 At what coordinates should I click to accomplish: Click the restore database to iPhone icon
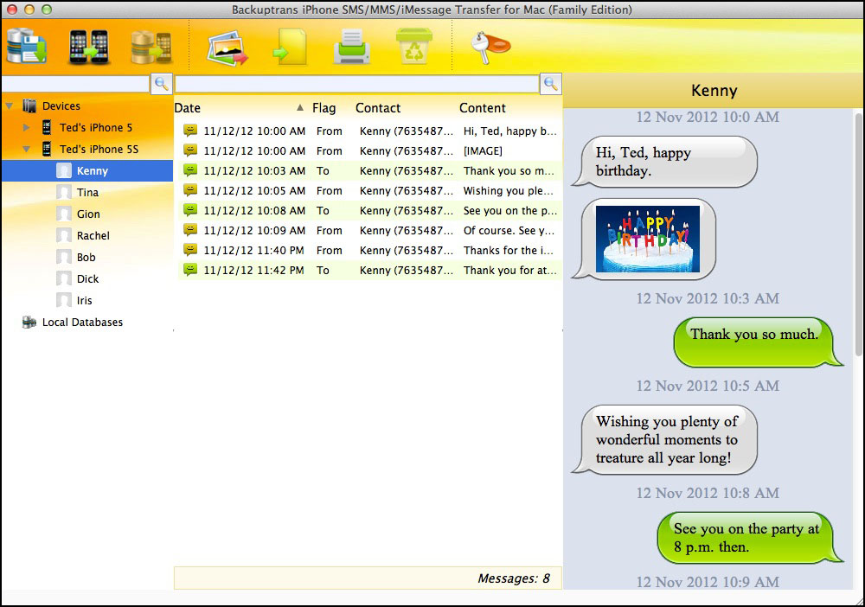click(x=151, y=47)
